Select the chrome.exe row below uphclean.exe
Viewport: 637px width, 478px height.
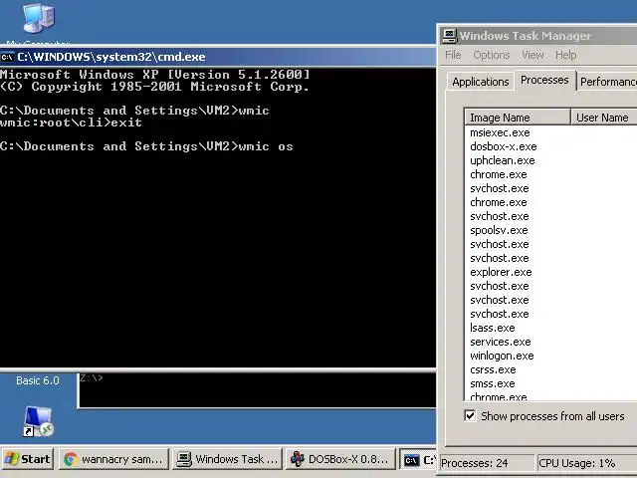point(498,174)
